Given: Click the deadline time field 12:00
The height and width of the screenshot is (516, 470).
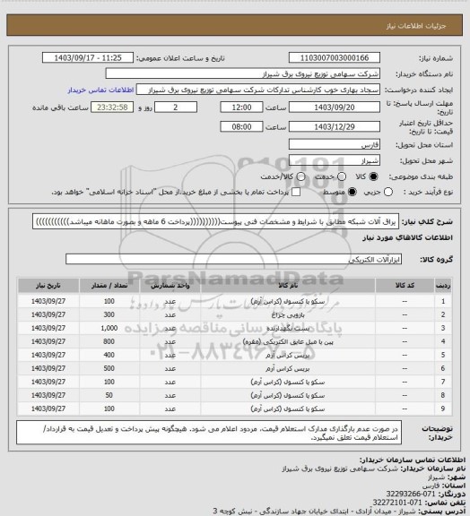Looking at the screenshot, I should [x=241, y=107].
